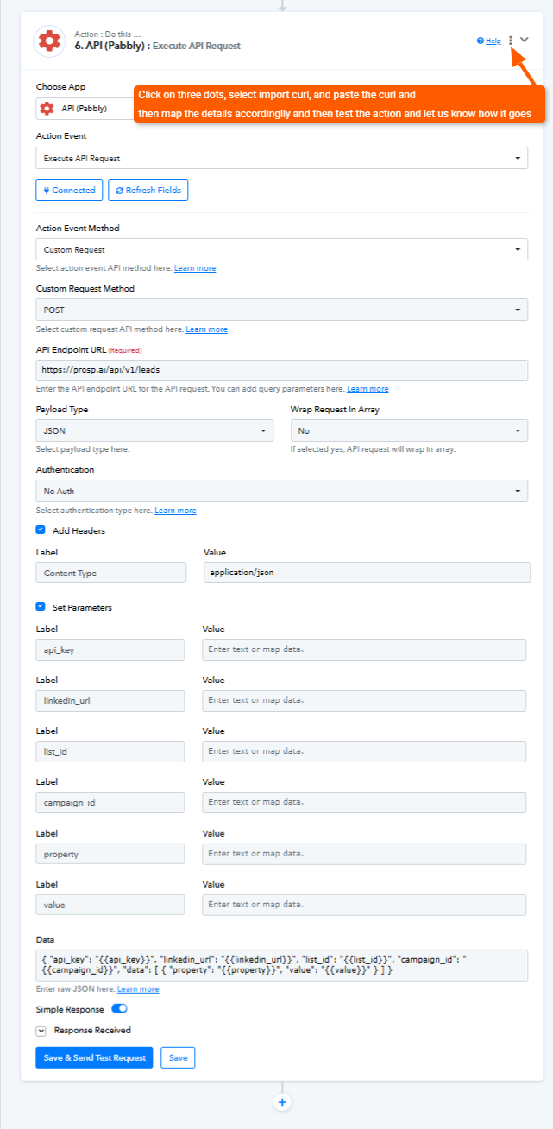Click the API (Pabbly) gear icon
The height and width of the screenshot is (1129, 553).
(49, 41)
